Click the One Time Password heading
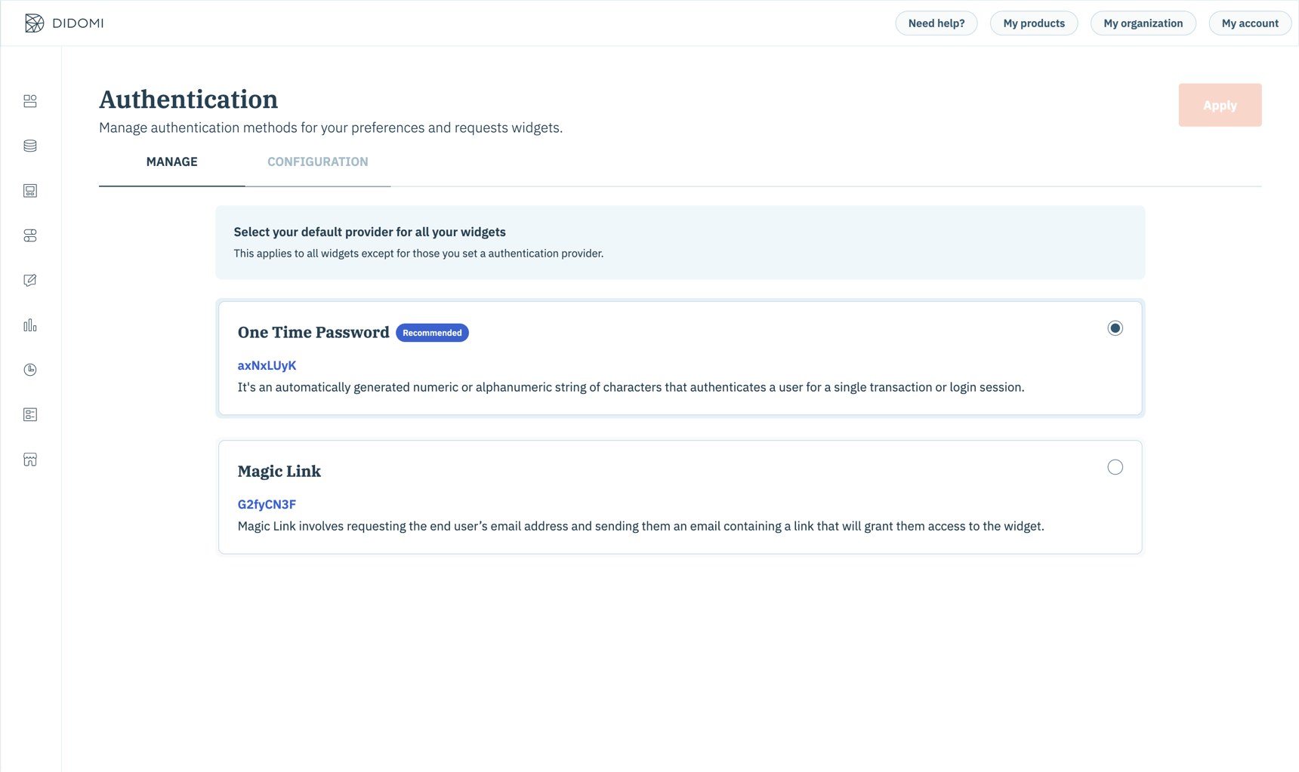1299x772 pixels. tap(313, 333)
